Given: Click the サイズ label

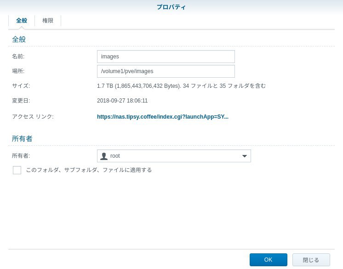Looking at the screenshot, I should pos(21,86).
